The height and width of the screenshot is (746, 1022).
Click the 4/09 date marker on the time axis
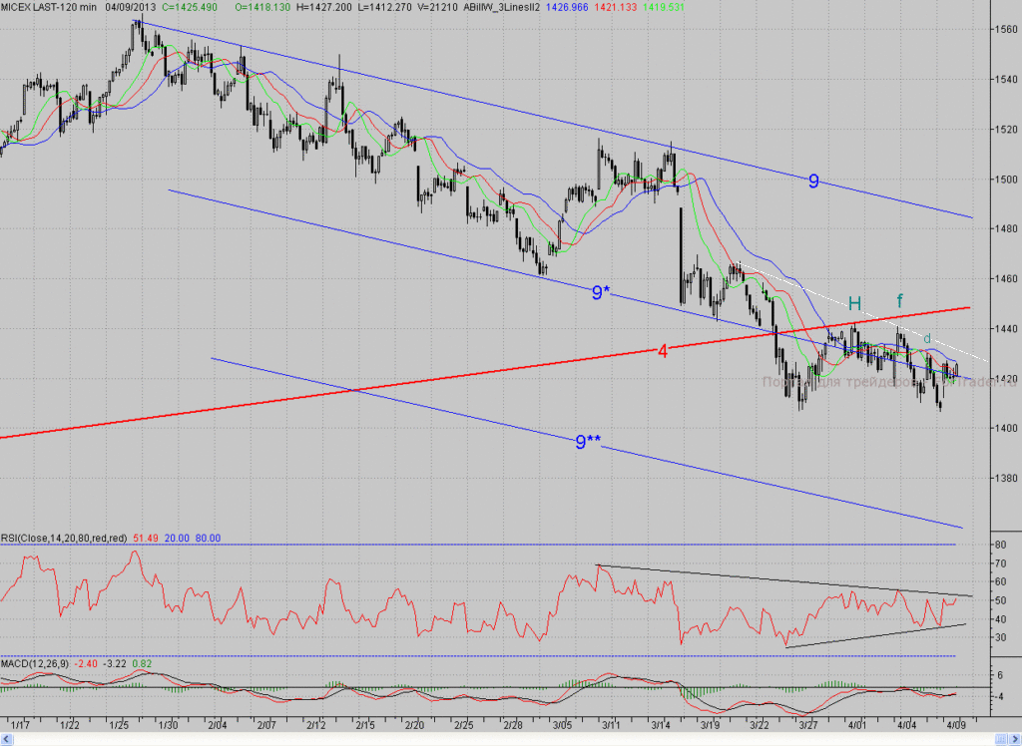pyautogui.click(x=955, y=725)
